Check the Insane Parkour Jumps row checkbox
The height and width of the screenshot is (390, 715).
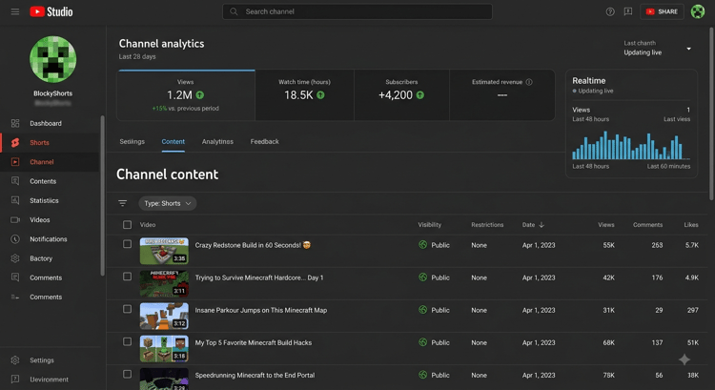[127, 309]
